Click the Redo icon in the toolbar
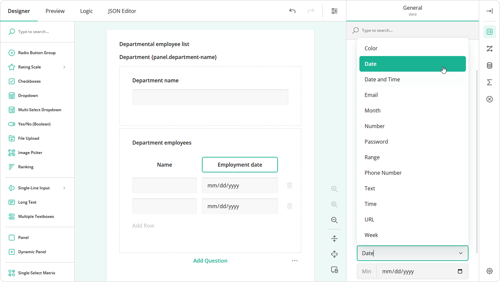Viewport: 500px width, 282px height. (x=311, y=11)
